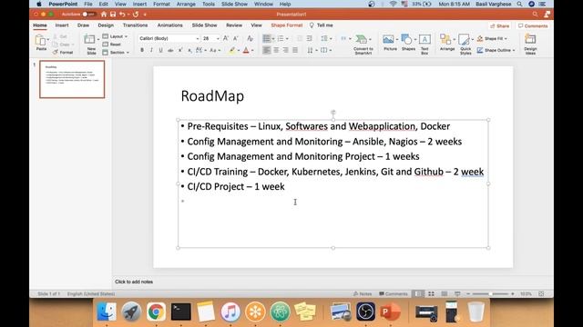
Task: Open Layout dropdown
Action: [x=116, y=36]
